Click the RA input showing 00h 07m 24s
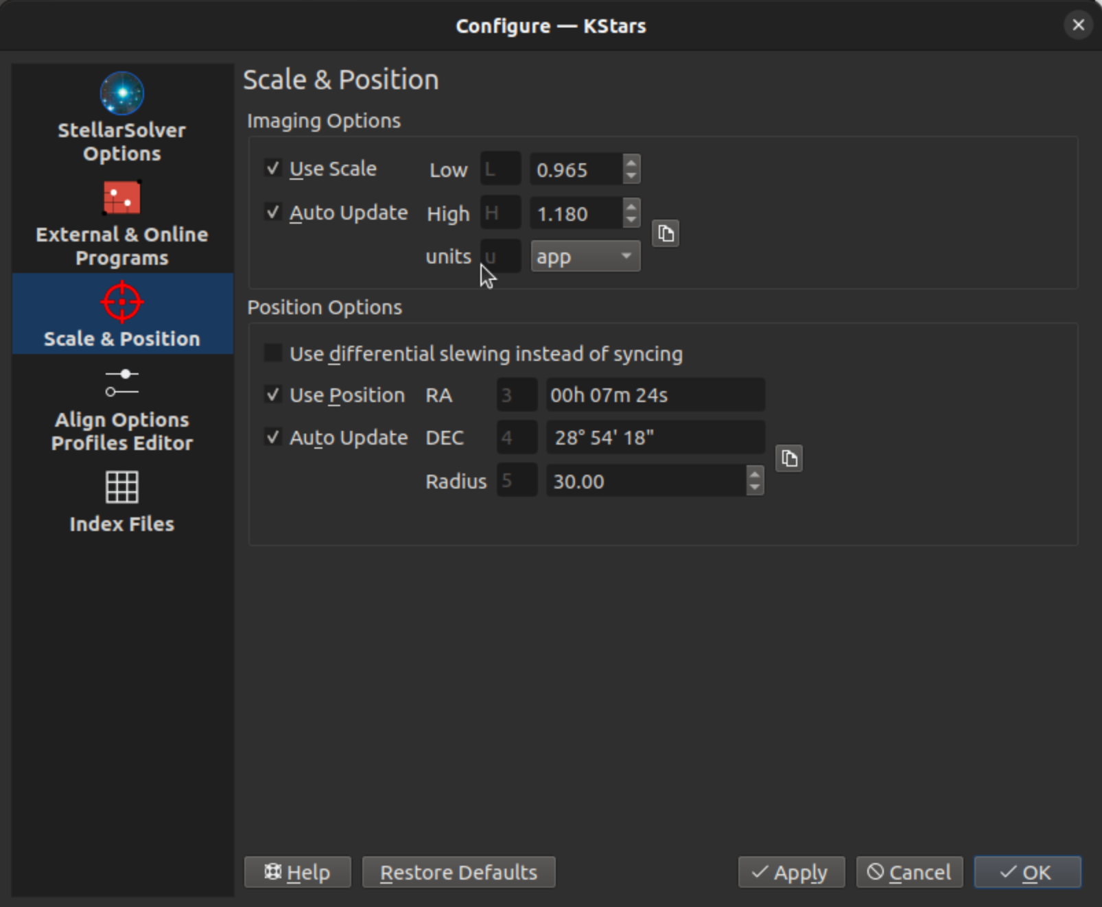This screenshot has width=1102, height=907. tap(654, 394)
